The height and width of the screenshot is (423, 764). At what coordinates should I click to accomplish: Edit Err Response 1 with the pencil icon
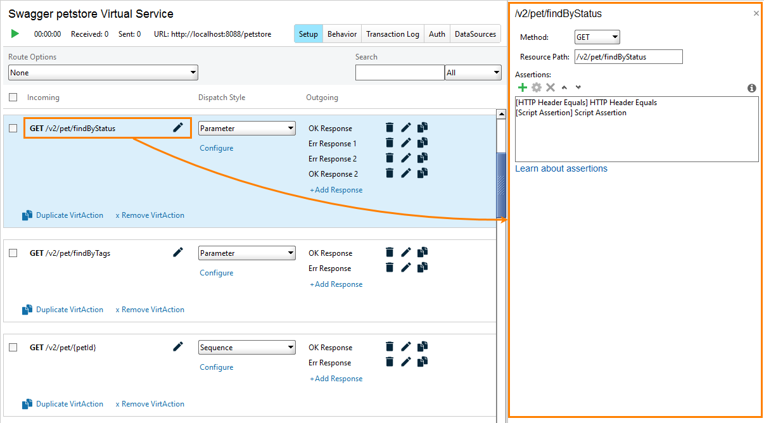(x=405, y=142)
